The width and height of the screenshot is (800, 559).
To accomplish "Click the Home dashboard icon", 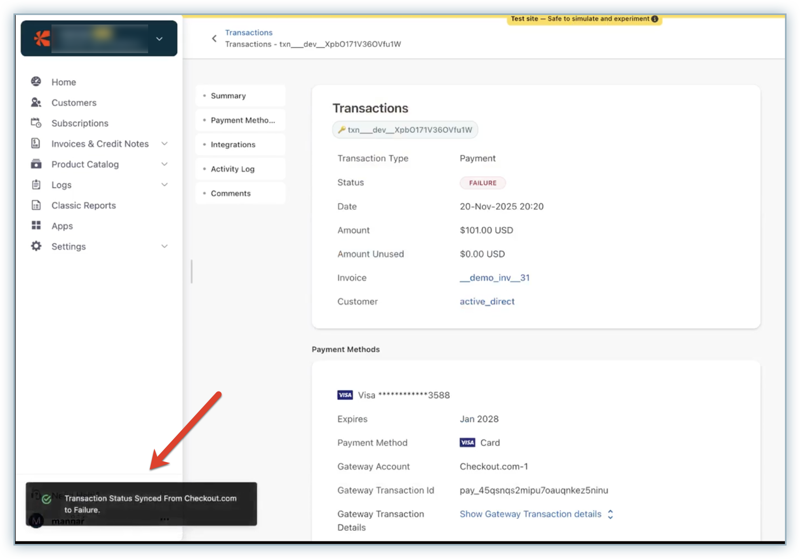I will (x=36, y=82).
